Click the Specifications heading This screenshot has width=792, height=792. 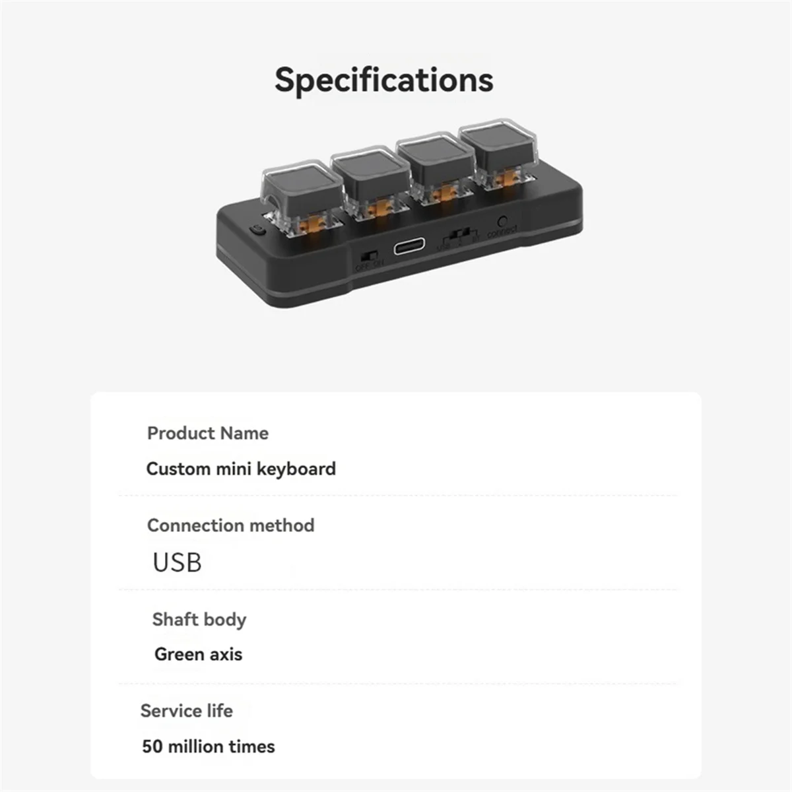[x=383, y=80]
